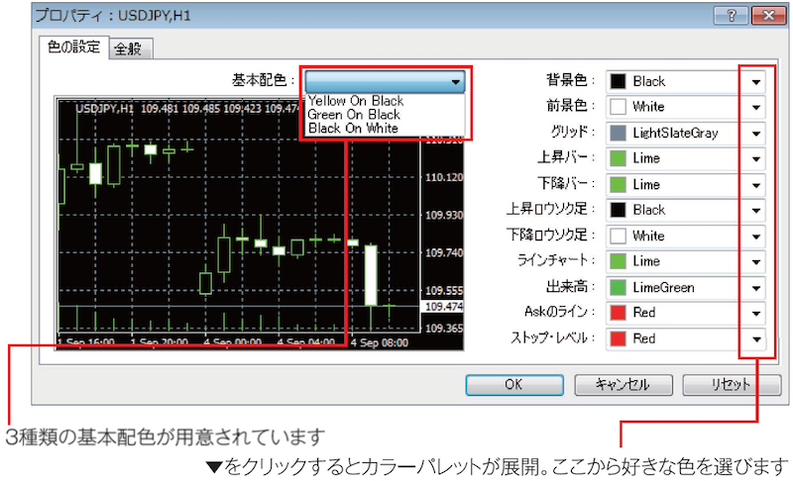Expand the 背景色 color dropdown arrow
This screenshot has width=793, height=481.
[756, 82]
